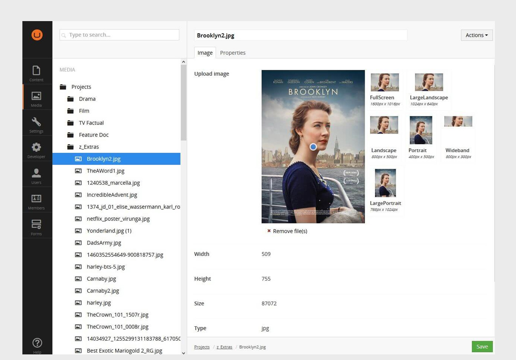
Task: Open Carnaby2.jpg in the tree
Action: (103, 291)
